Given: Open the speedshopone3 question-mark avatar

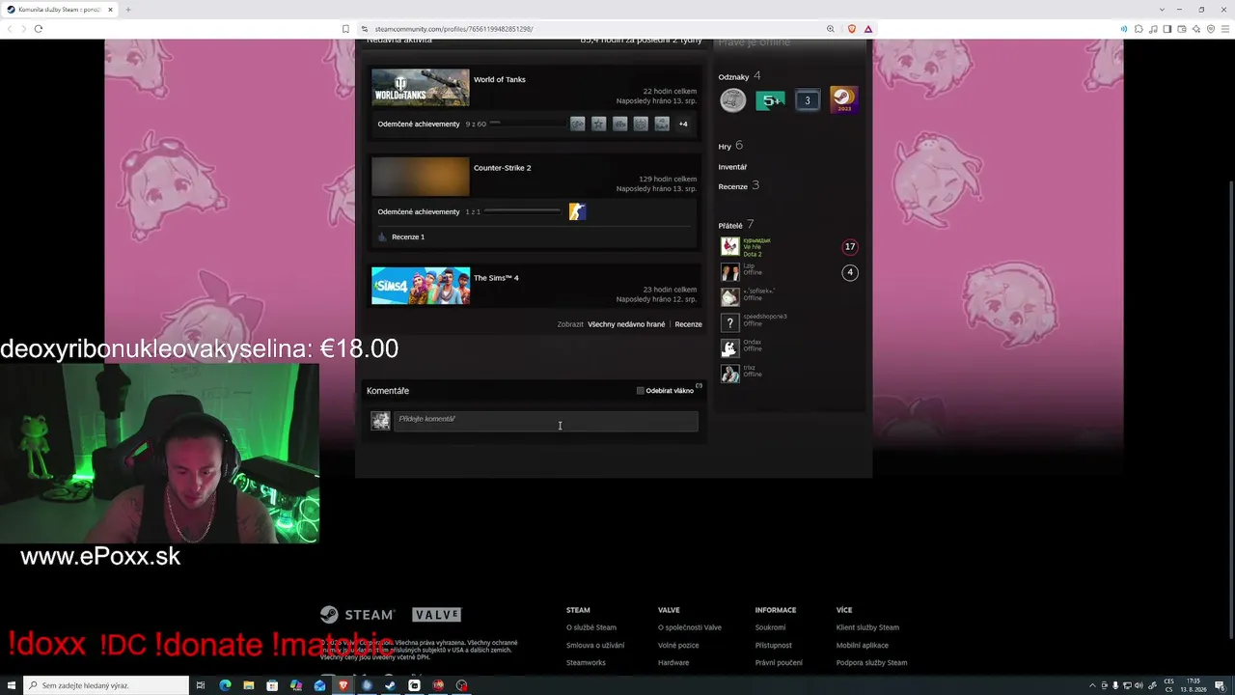Looking at the screenshot, I should [x=730, y=323].
